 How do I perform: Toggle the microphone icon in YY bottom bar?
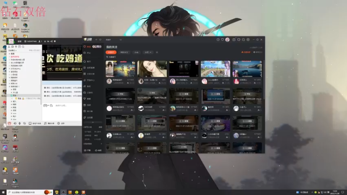tap(20, 123)
